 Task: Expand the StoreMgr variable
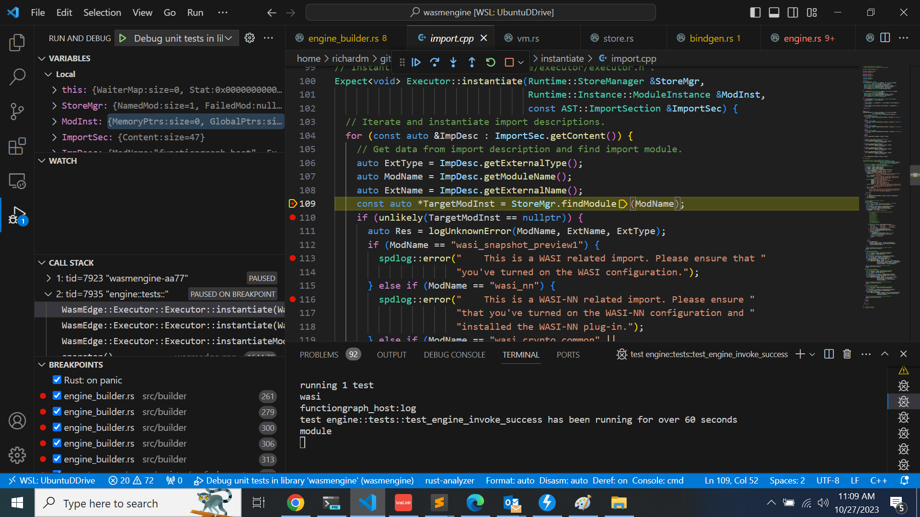[54, 105]
